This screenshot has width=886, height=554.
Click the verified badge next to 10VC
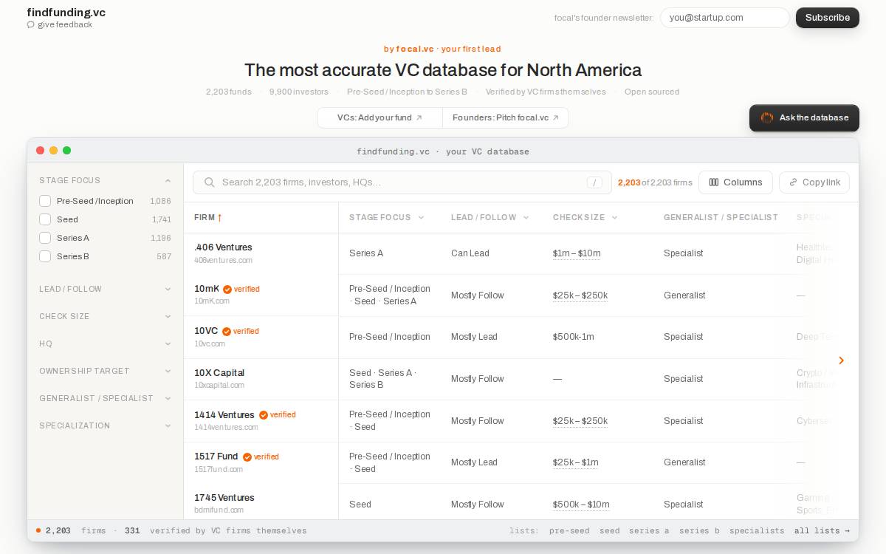pyautogui.click(x=241, y=331)
